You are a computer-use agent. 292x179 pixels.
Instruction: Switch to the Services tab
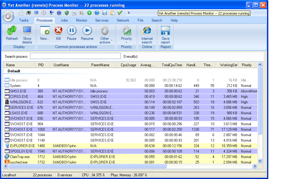(x=102, y=20)
